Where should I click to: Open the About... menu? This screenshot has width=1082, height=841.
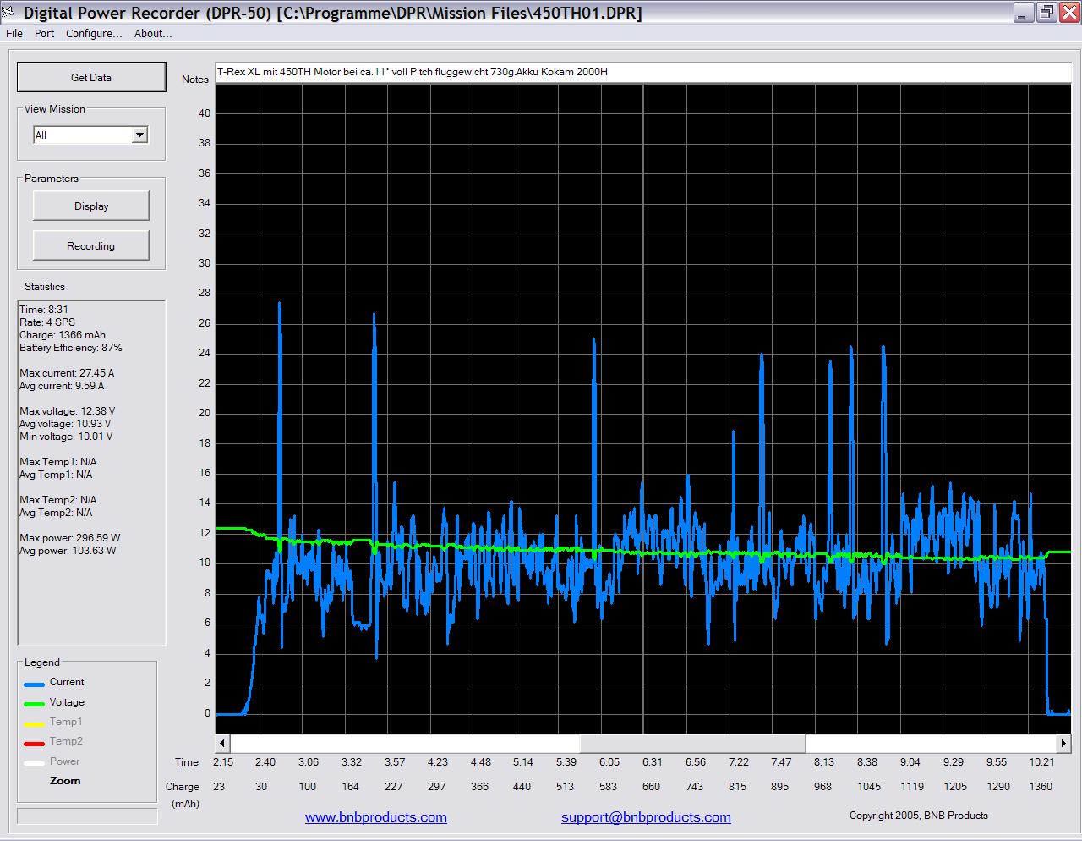pos(153,33)
